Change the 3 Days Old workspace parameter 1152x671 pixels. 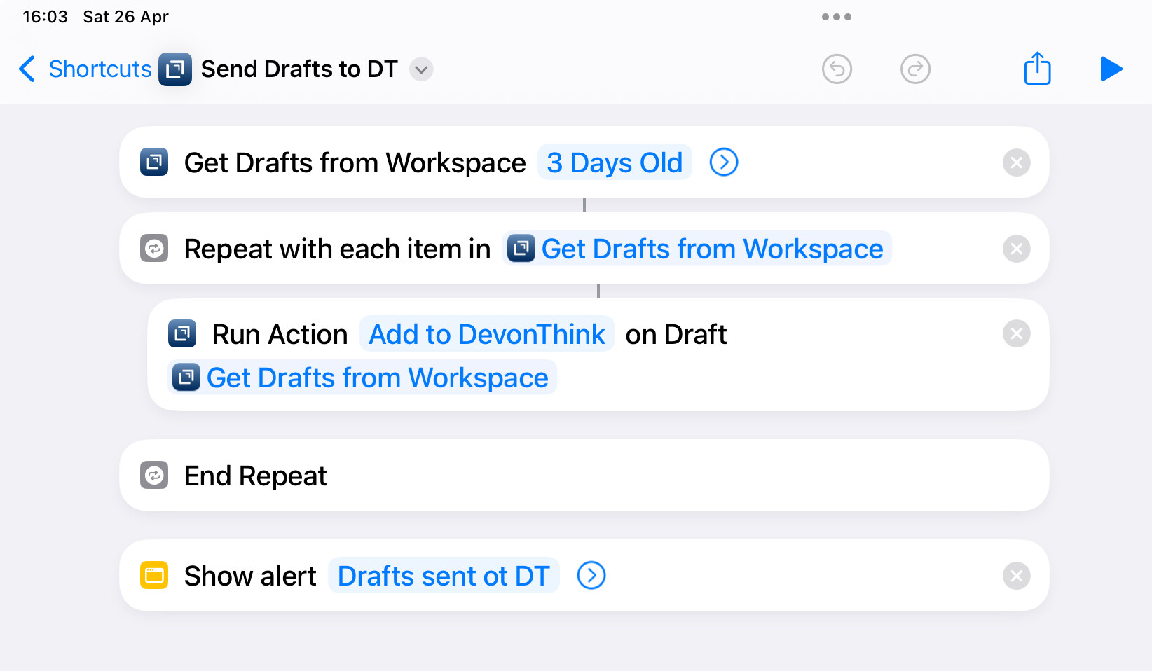[x=615, y=162]
